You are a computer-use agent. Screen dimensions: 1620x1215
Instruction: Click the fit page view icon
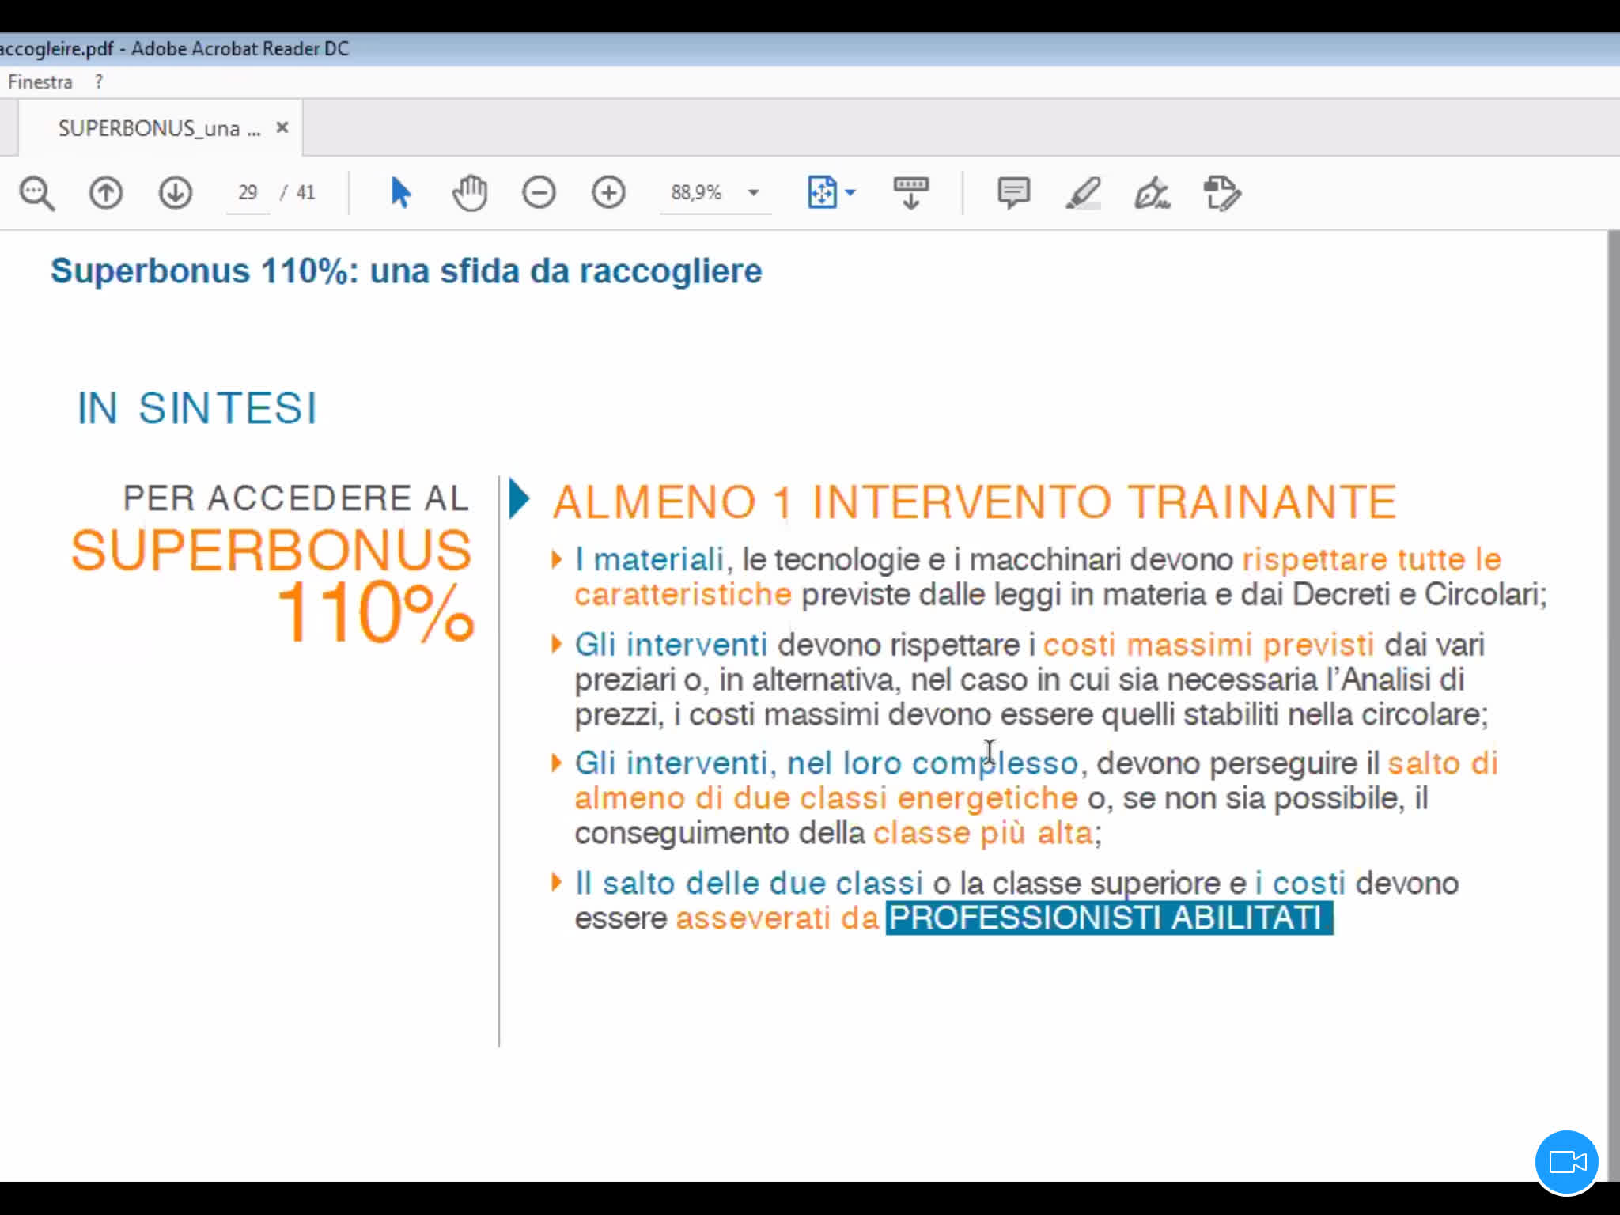[822, 192]
